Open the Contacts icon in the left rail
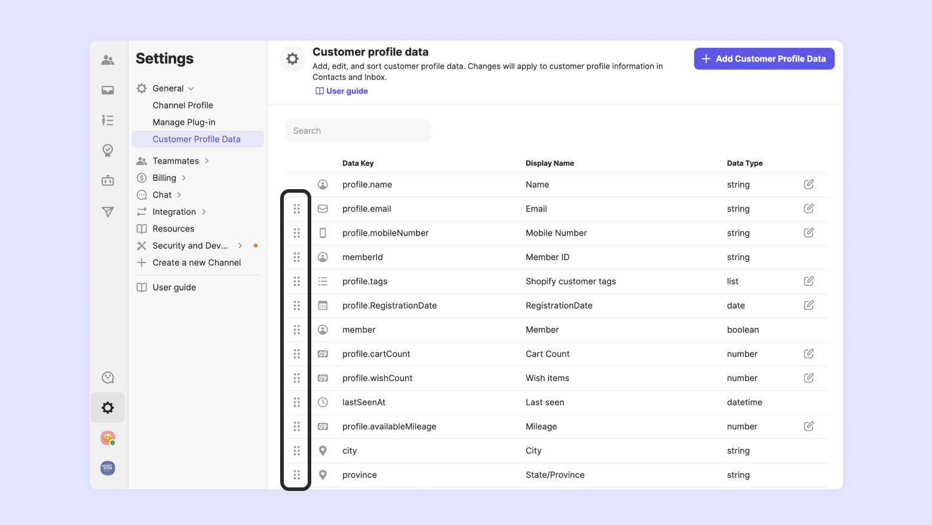 [x=108, y=60]
